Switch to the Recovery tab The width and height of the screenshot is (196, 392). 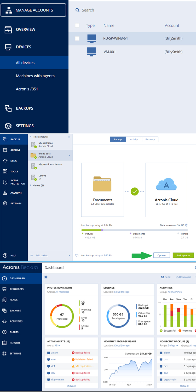[x=150, y=140]
